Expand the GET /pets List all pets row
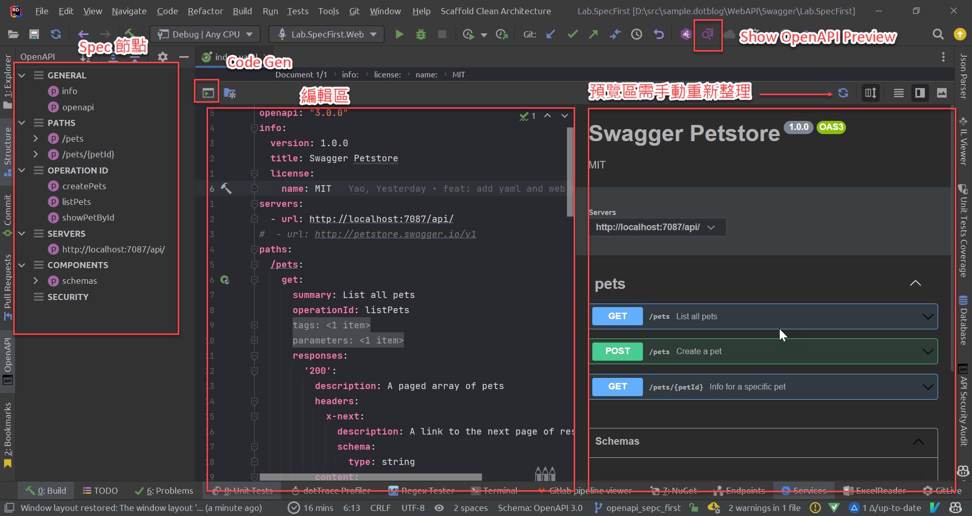 pyautogui.click(x=927, y=316)
